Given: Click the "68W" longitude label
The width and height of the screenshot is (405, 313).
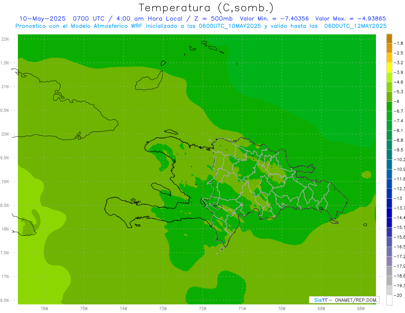Looking at the screenshot, I should [x=361, y=308].
